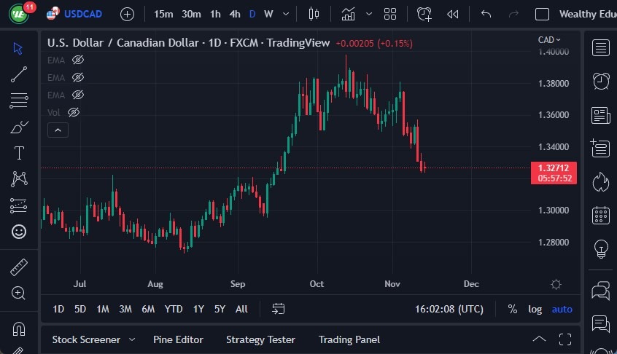Open chart settings gear near time axis

[556, 284]
